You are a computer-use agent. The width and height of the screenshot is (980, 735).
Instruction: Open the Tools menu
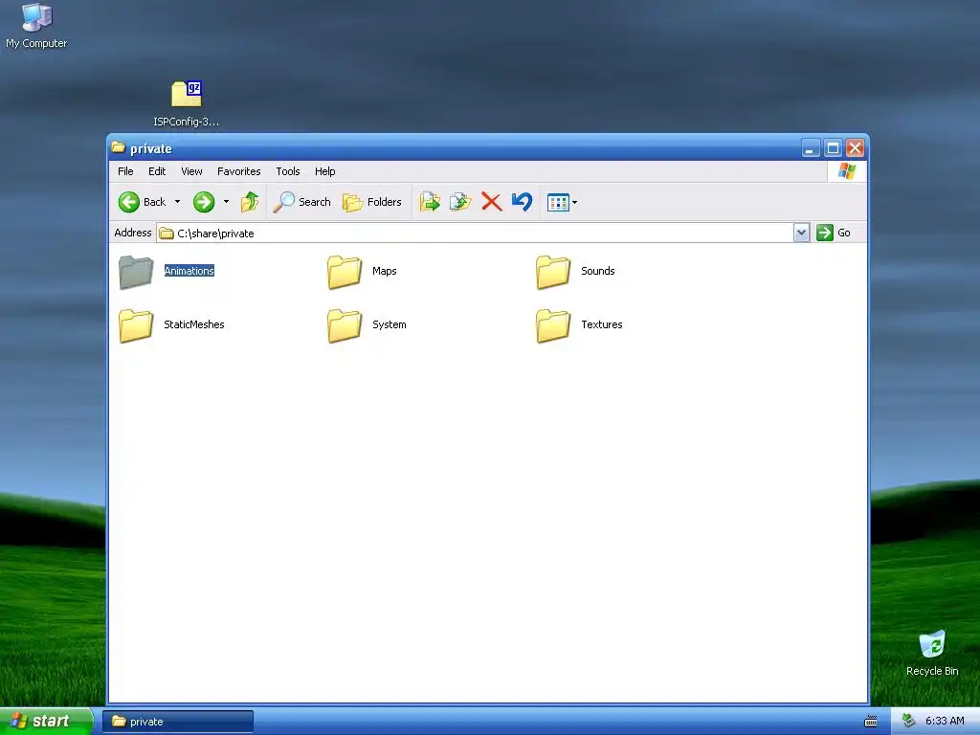pos(288,171)
